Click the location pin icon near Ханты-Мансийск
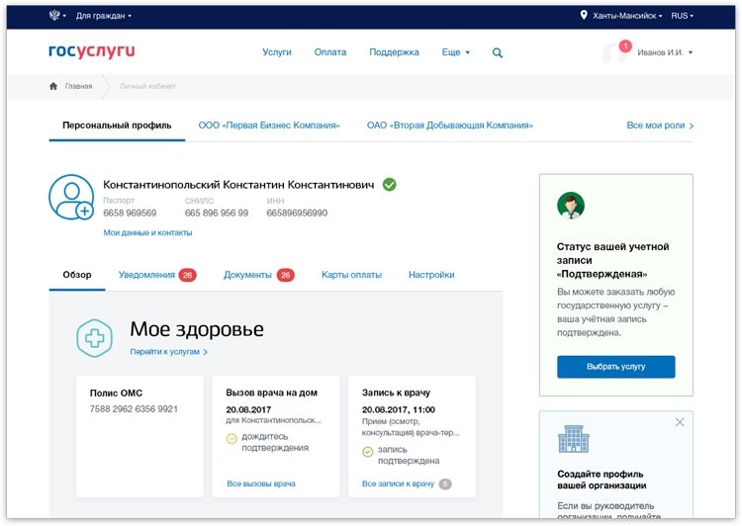This screenshot has width=742, height=526. click(x=584, y=15)
